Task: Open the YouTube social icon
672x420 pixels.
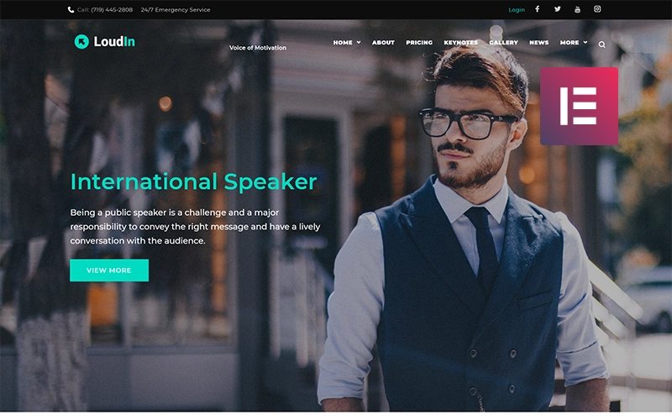Action: tap(577, 9)
